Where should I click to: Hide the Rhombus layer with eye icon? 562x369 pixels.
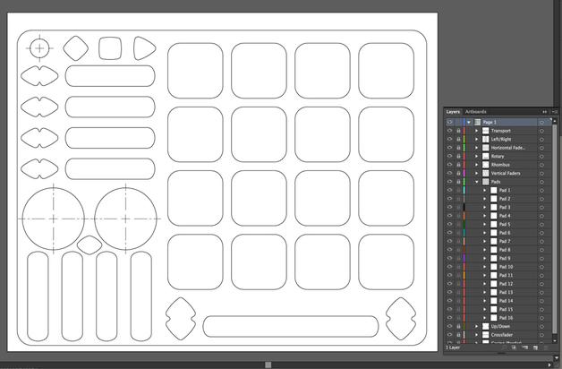click(450, 165)
